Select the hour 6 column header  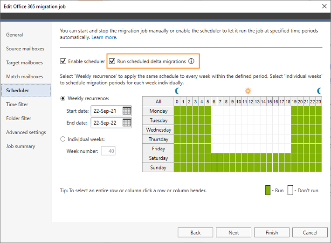click(x=214, y=101)
